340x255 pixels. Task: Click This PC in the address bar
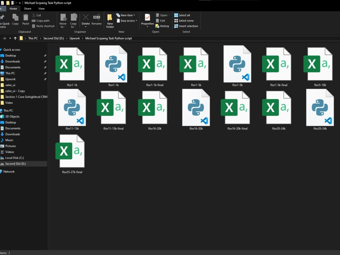33,38
